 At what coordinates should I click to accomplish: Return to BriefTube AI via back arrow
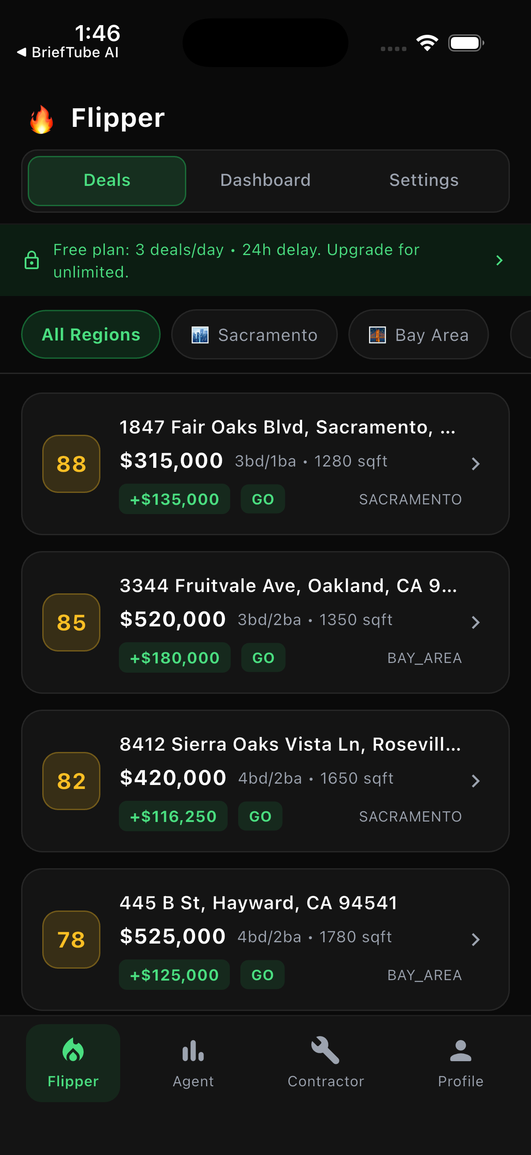pyautogui.click(x=22, y=52)
